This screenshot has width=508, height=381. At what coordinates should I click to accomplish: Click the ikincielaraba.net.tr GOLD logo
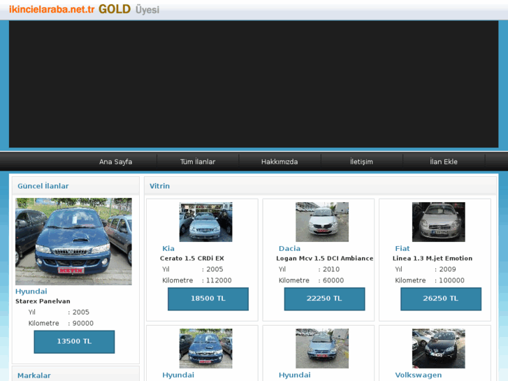(x=84, y=10)
